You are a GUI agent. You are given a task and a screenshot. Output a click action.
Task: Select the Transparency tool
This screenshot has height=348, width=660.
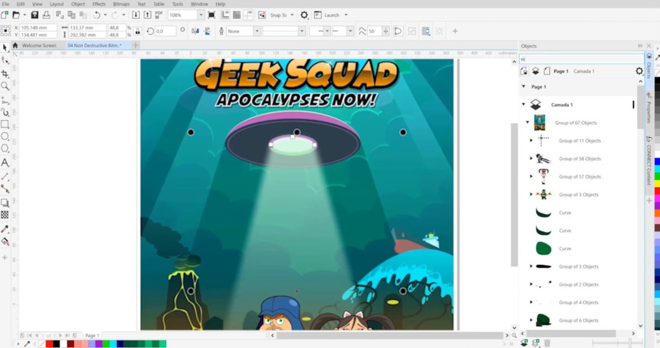click(5, 215)
